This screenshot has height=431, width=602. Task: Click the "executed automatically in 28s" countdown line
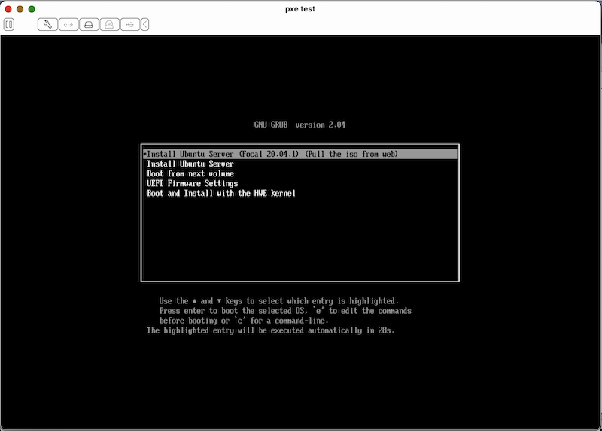[270, 330]
